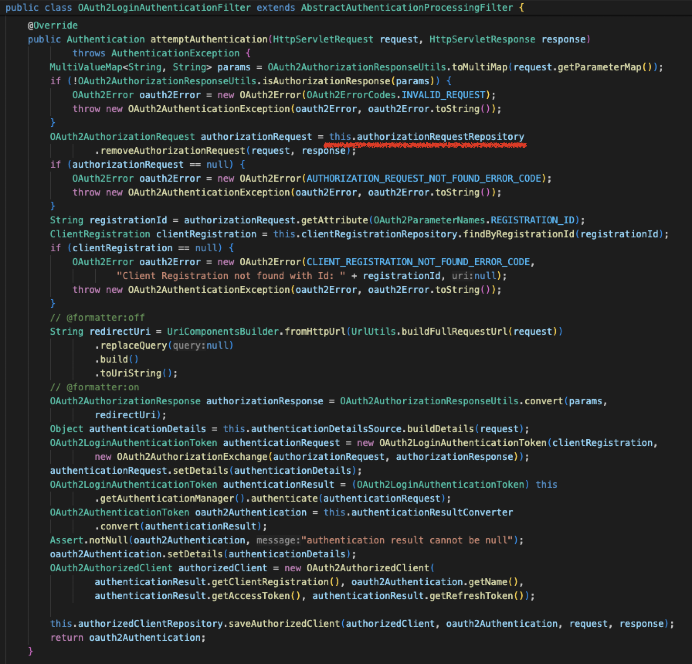
Task: Click the attemptAuthentication method name
Action: pyautogui.click(x=209, y=39)
